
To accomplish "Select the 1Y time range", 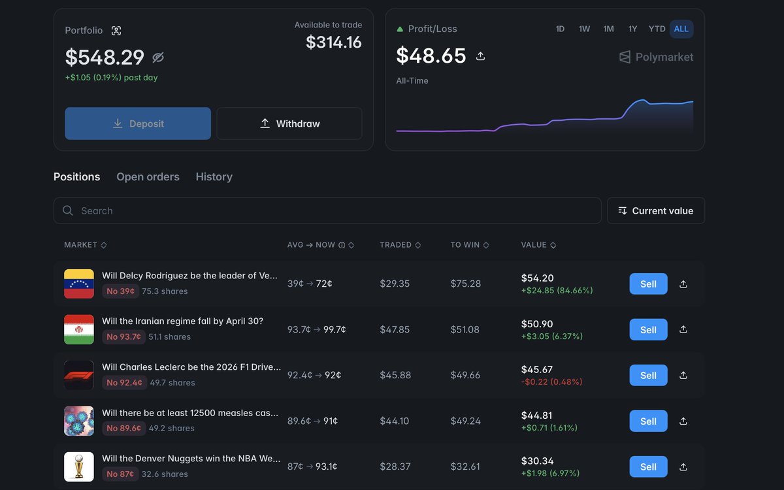I will 632,29.
